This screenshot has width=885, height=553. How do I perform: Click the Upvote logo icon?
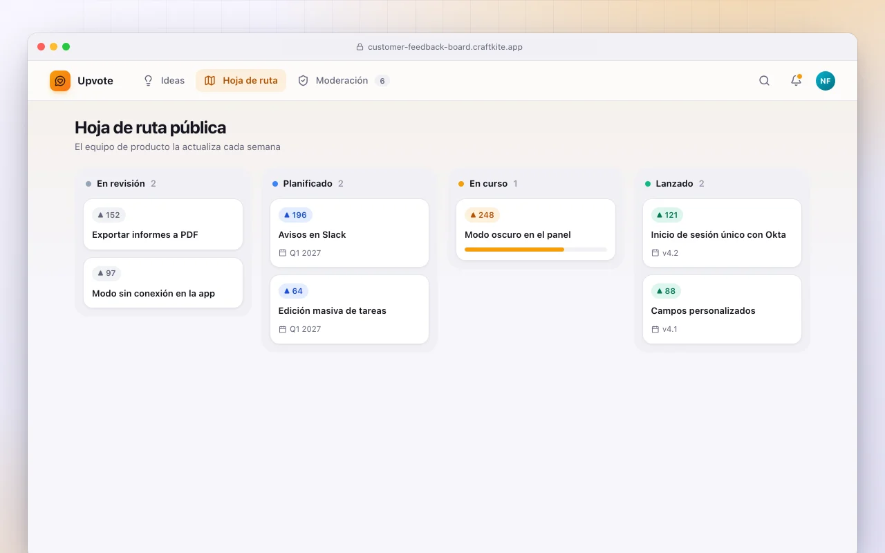tap(60, 81)
